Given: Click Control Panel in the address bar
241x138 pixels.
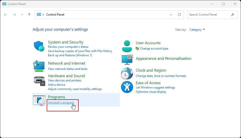Looking at the screenshot, I should tap(55, 15).
